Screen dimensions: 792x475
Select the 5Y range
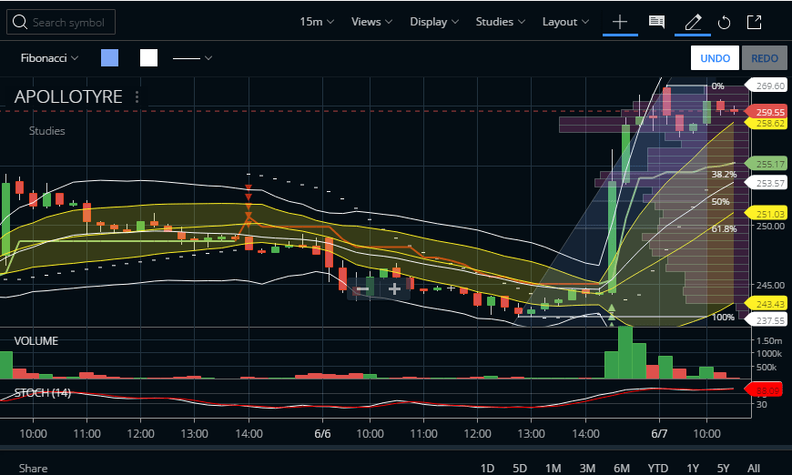pyautogui.click(x=724, y=469)
